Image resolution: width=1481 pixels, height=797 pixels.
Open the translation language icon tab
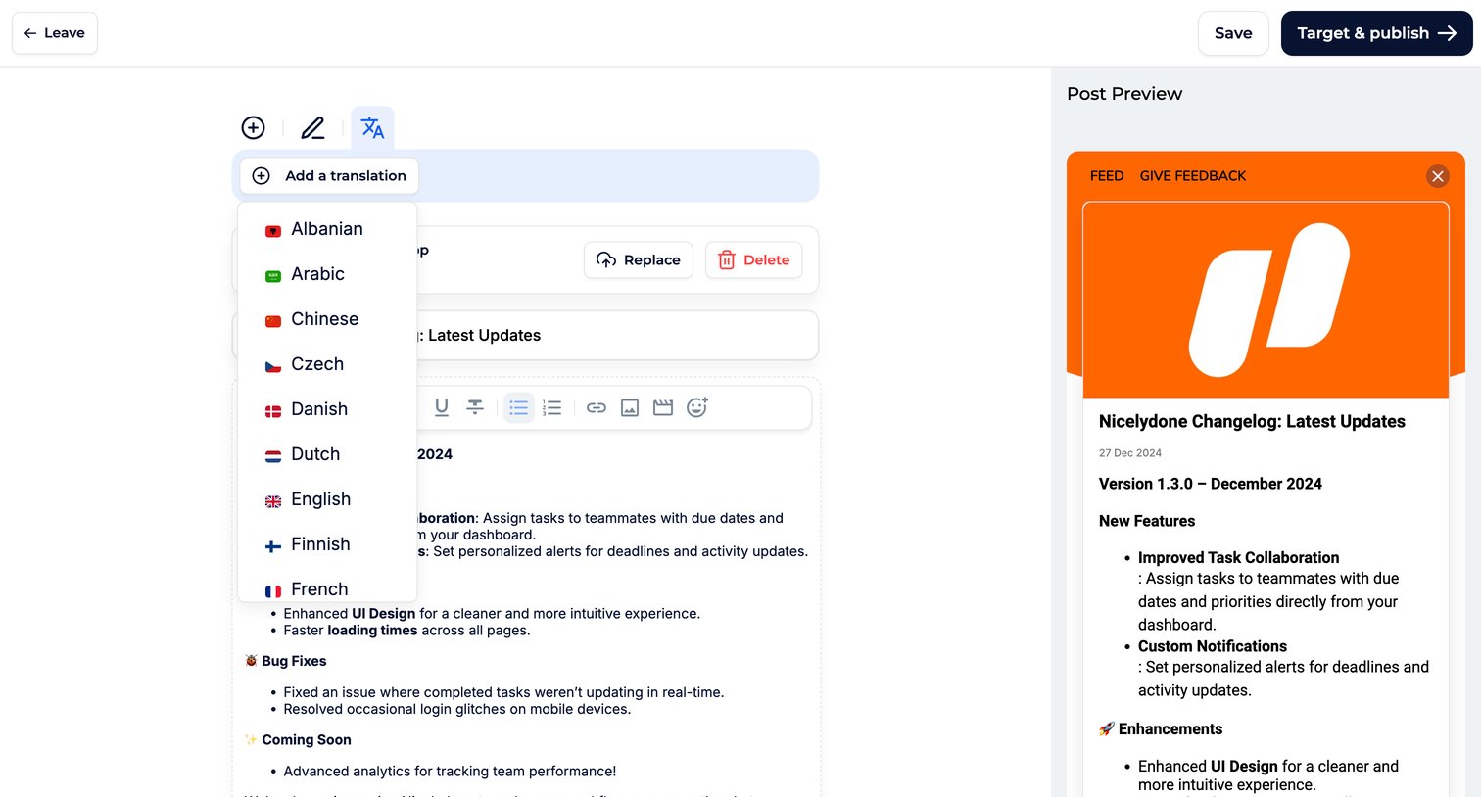[372, 128]
